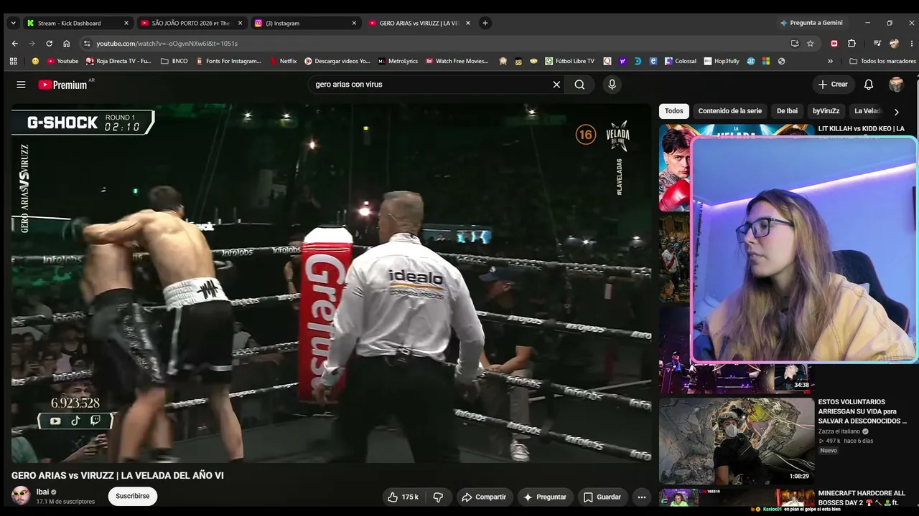Filter by Contenido de la serie chip

click(x=729, y=111)
